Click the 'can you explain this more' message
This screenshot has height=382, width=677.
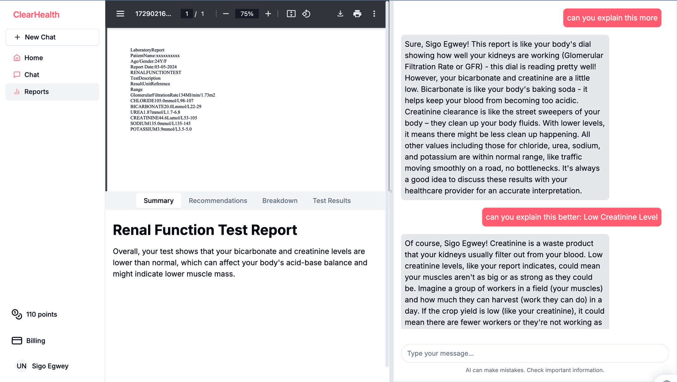click(612, 18)
